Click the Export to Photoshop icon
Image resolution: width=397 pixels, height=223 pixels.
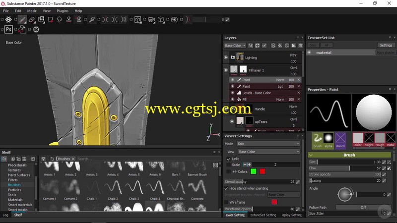click(x=8, y=29)
